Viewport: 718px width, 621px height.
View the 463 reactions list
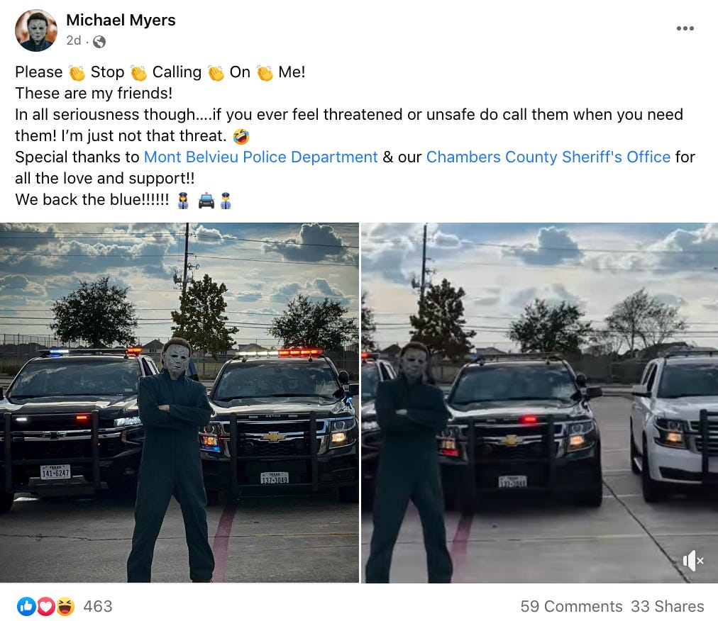tap(97, 606)
